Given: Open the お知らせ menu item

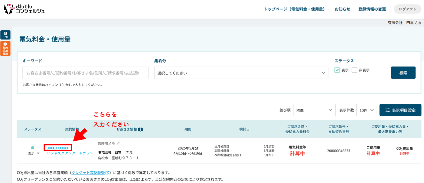Looking at the screenshot, I should (342, 9).
